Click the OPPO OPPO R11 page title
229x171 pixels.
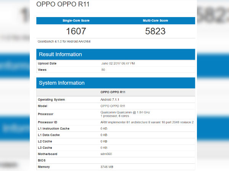click(63, 4)
